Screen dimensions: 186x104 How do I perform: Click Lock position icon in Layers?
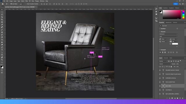167,67
